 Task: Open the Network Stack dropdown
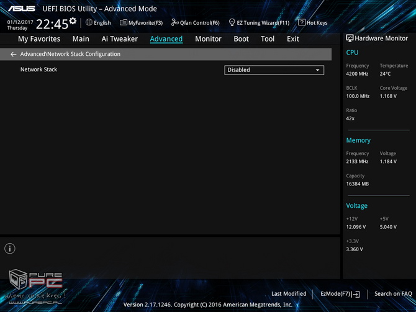tap(274, 70)
